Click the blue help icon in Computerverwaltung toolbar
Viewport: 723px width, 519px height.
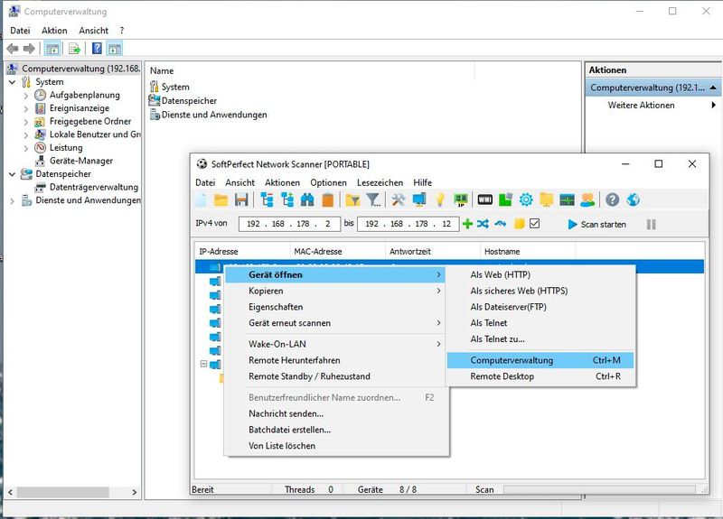coord(97,49)
